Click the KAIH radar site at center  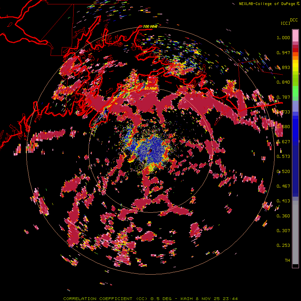(151, 151)
